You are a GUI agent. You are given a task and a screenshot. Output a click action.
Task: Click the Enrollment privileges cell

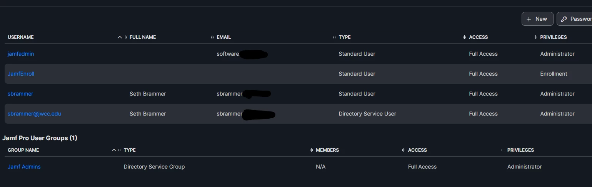(554, 74)
